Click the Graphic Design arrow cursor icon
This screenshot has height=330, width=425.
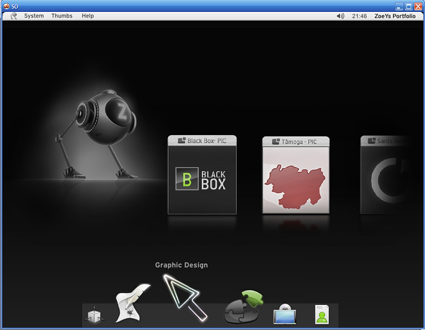185,298
